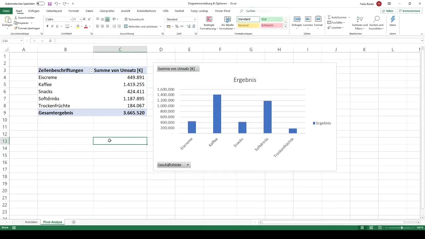Open the Power Pivot tab
This screenshot has width=425, height=239.
[222, 11]
